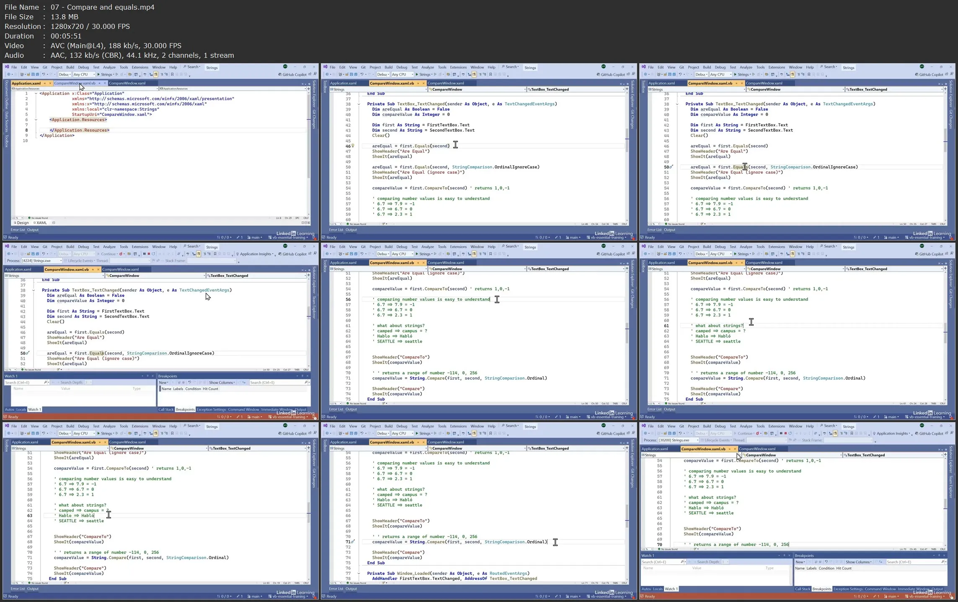
Task: Click bookmark icon in the Application.xaml editor window toolbar
Action: point(172,74)
